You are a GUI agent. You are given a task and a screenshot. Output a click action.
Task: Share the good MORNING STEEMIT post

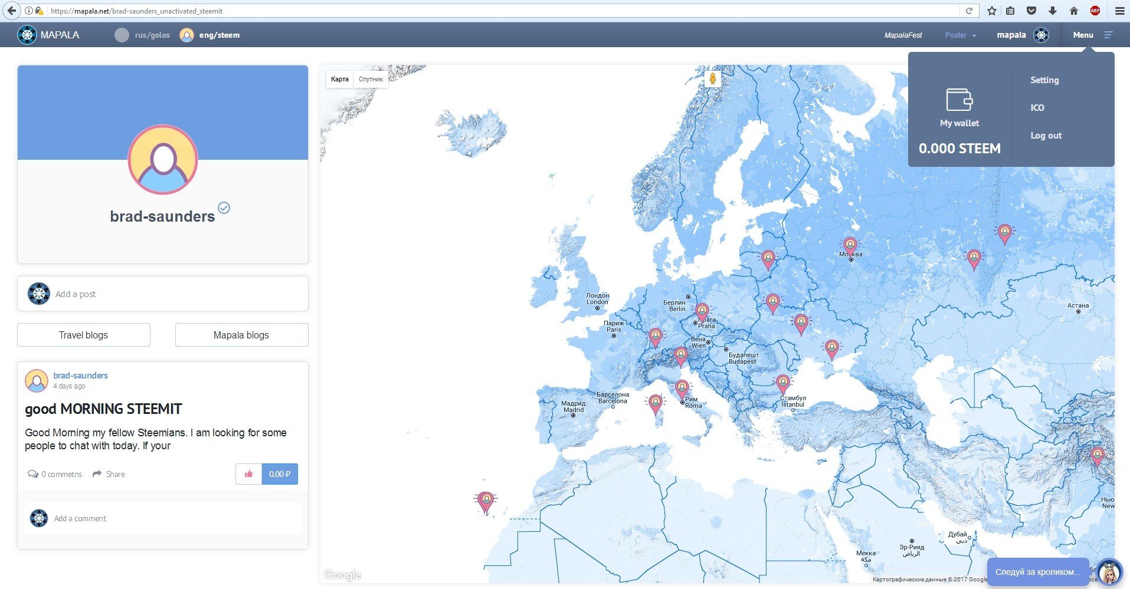pos(109,474)
